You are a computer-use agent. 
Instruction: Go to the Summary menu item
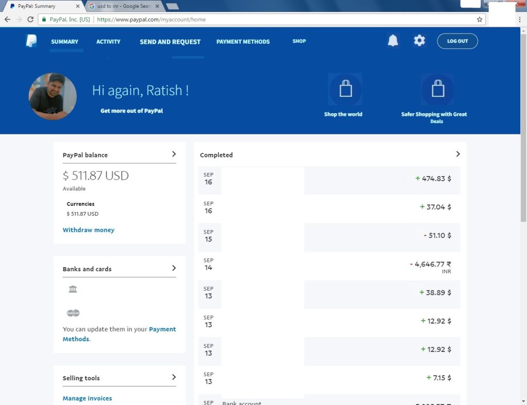click(x=64, y=42)
